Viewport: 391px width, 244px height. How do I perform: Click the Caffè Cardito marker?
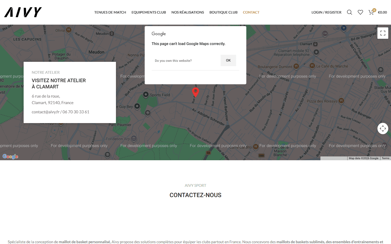(x=256, y=147)
